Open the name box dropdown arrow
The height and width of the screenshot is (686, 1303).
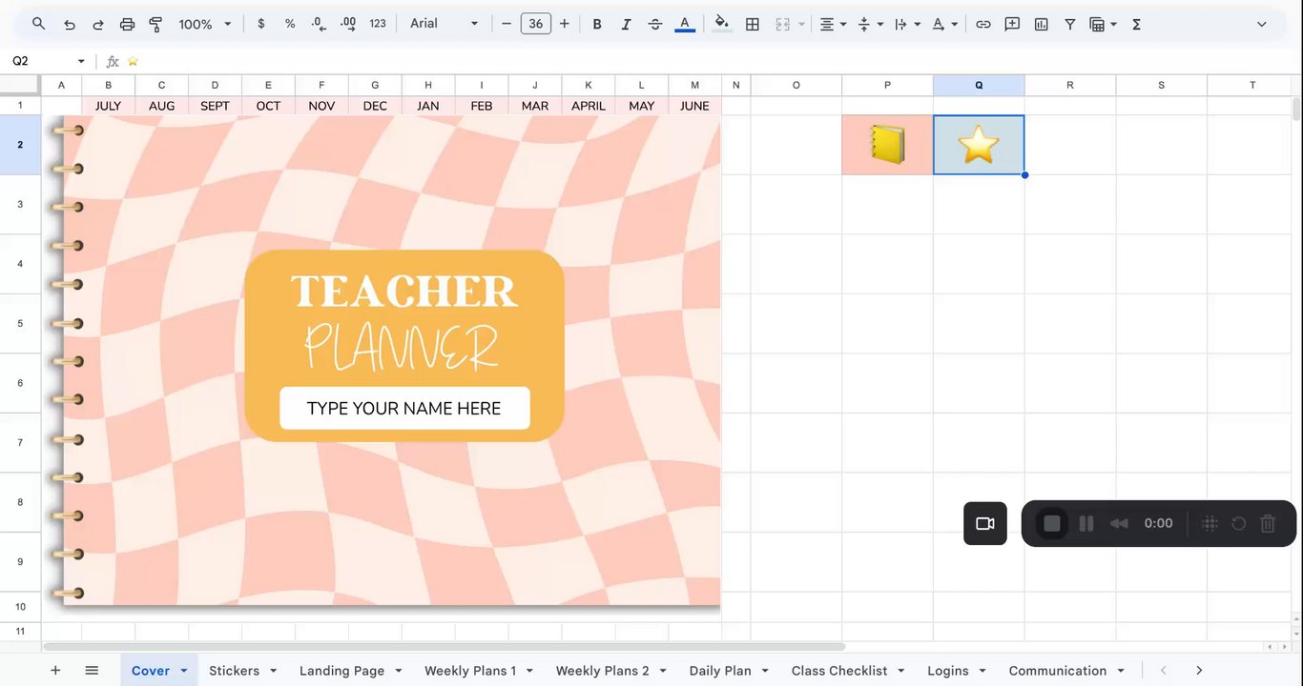point(81,61)
